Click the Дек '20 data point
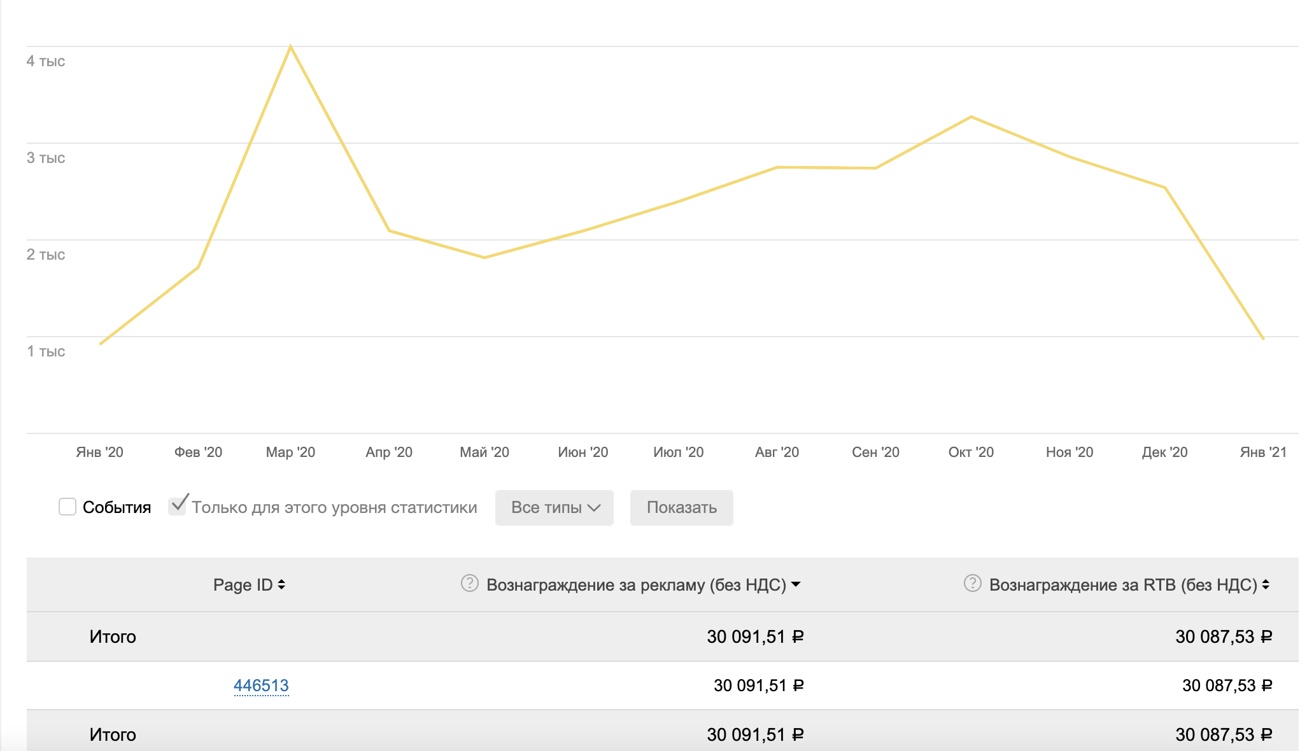The image size is (1314, 751). pos(1165,188)
